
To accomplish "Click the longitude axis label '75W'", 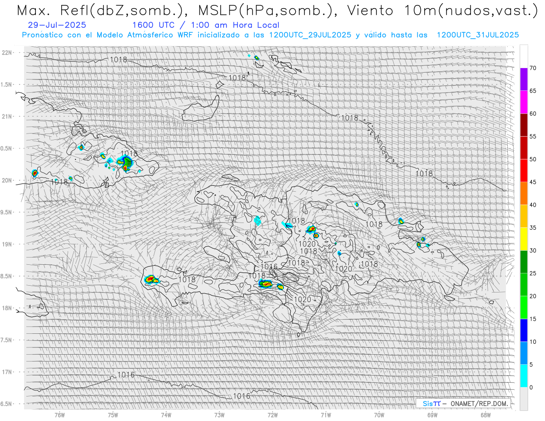I will [x=113, y=415].
